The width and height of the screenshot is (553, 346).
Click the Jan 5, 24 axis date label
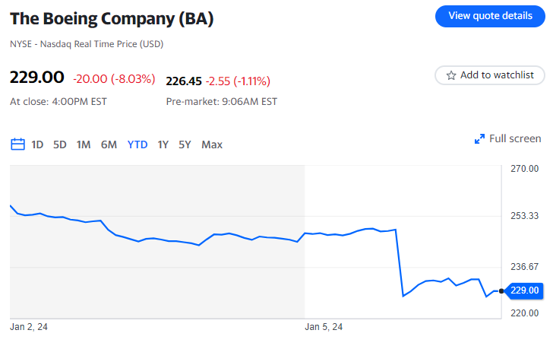click(324, 327)
